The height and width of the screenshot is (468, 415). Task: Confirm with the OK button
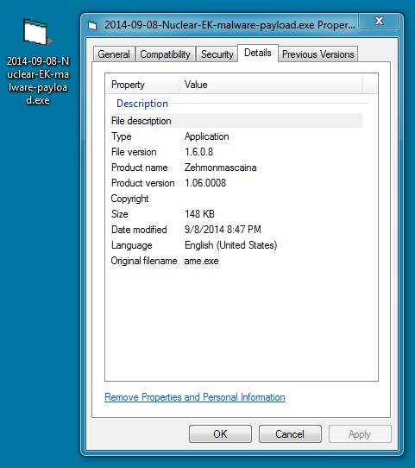click(220, 434)
